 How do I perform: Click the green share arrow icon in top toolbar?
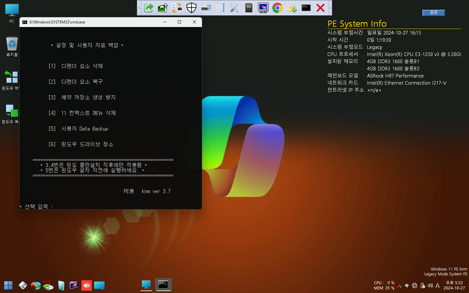pyautogui.click(x=149, y=7)
